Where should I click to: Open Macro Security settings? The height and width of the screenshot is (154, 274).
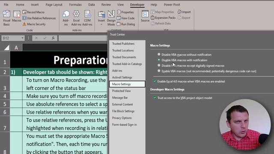[x=34, y=24]
